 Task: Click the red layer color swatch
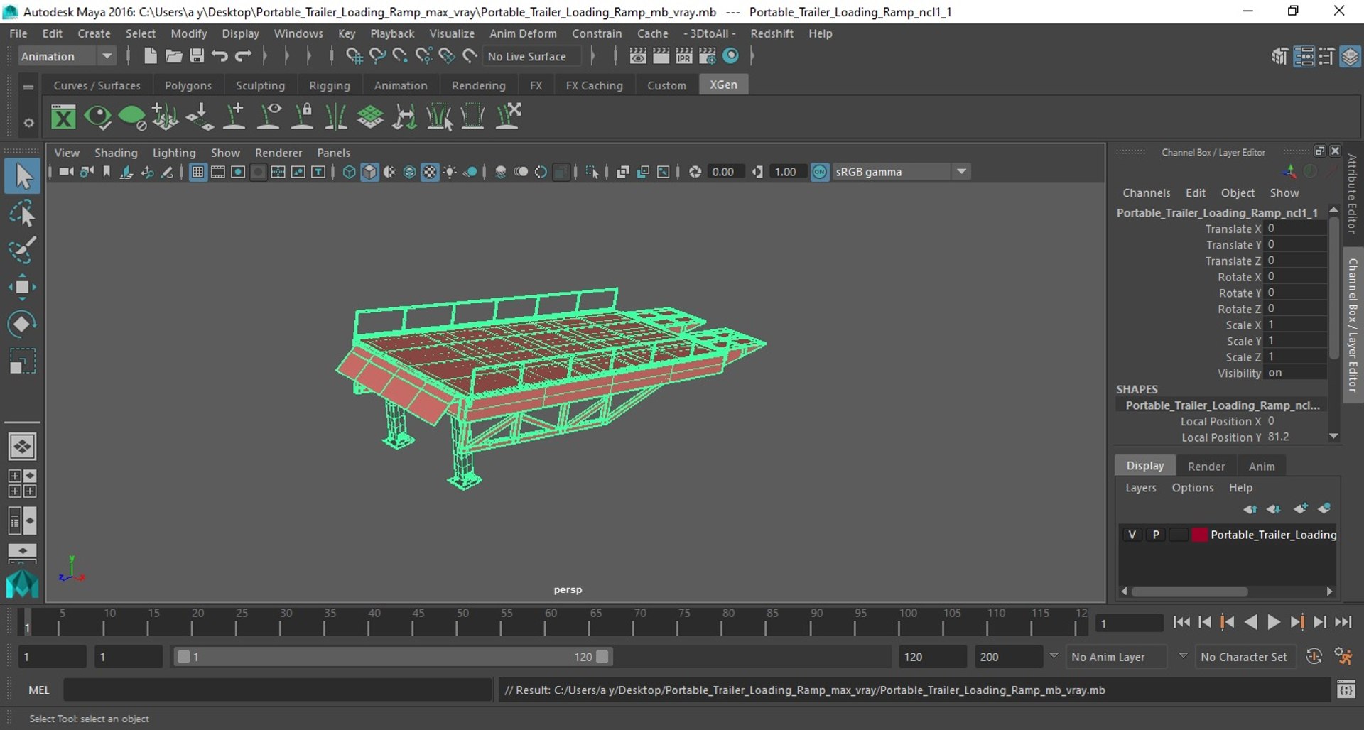(1199, 535)
